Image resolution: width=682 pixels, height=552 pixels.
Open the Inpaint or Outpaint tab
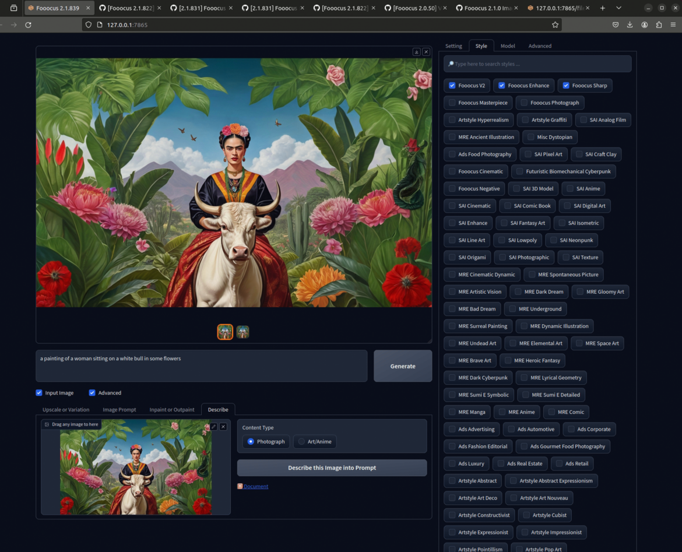[x=172, y=409]
